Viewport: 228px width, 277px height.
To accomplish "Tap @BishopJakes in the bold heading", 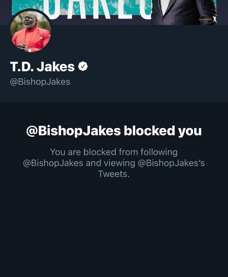I will [73, 131].
